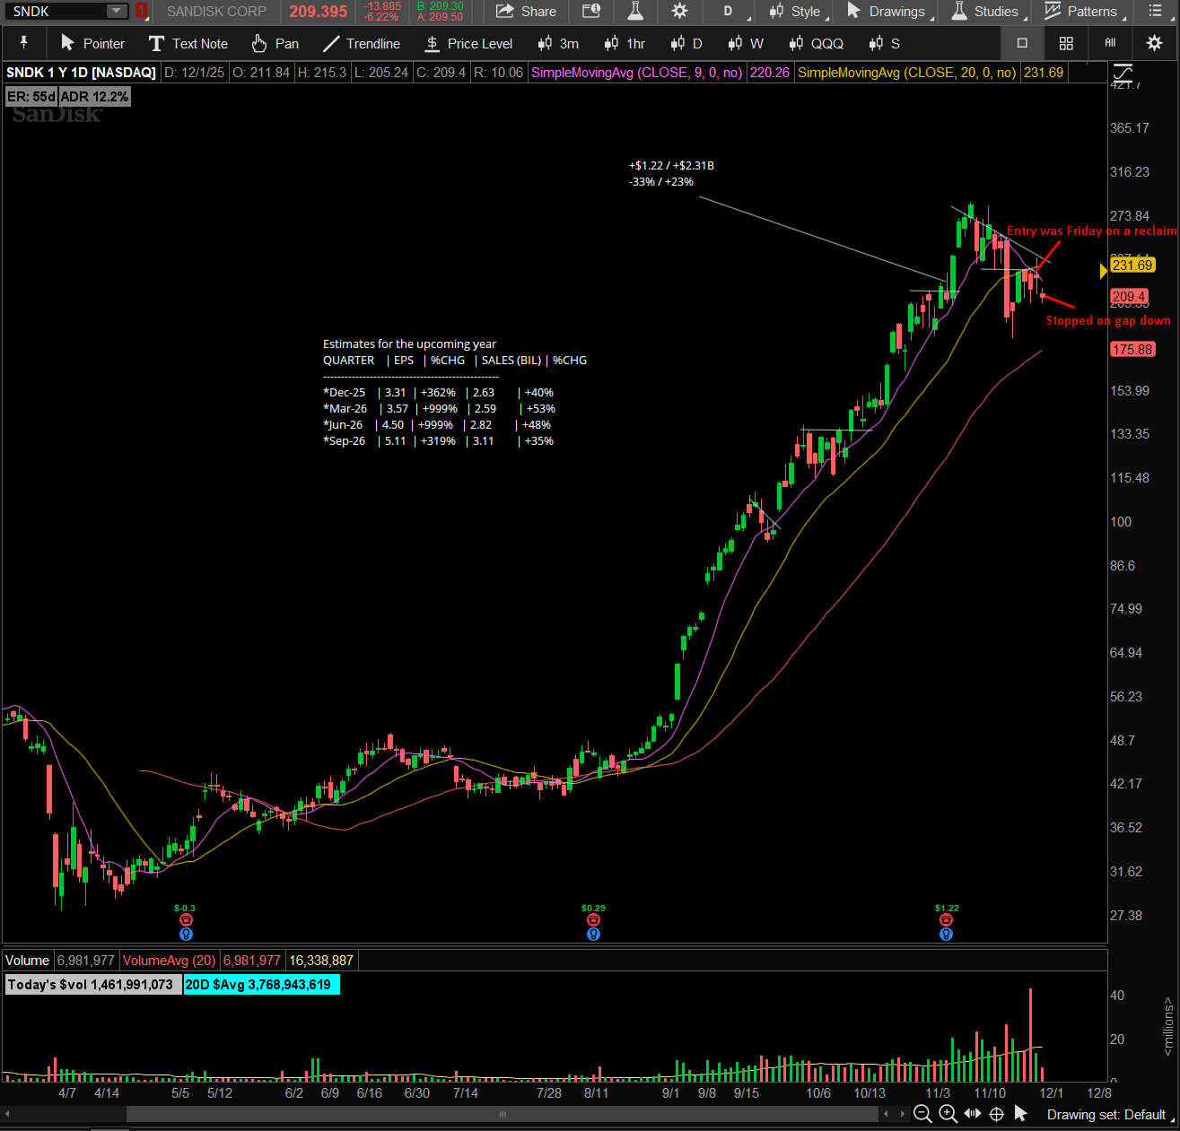Open the Share menu

pyautogui.click(x=526, y=12)
